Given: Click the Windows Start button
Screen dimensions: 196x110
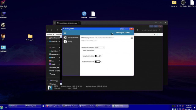Looking at the screenshot, I should click(2, 107).
